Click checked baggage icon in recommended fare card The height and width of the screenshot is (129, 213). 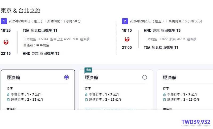[86, 100]
